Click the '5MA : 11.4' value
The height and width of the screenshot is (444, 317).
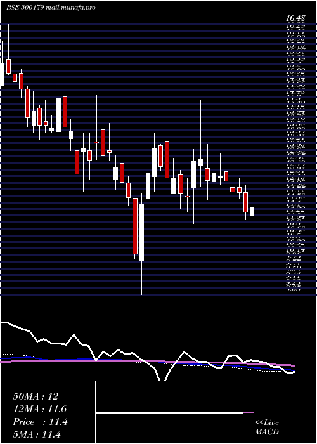[37, 434]
